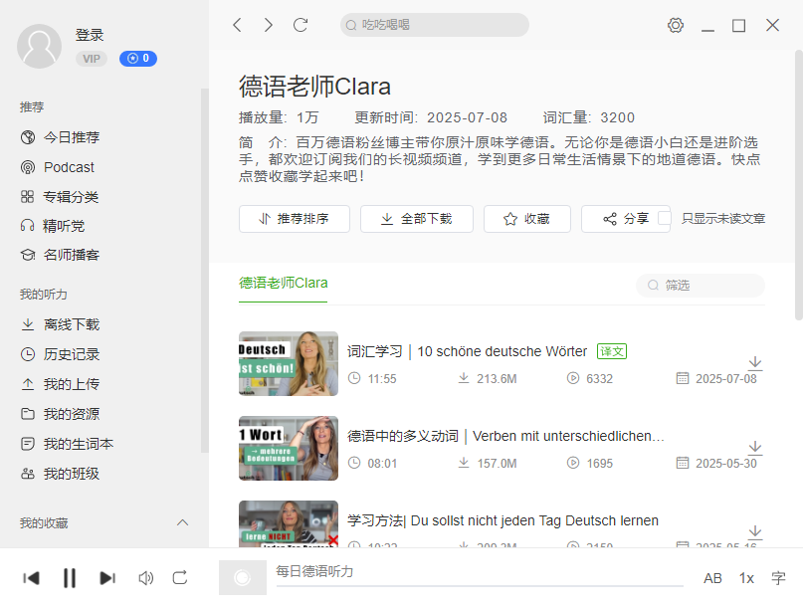The width and height of the screenshot is (803, 607).
Task: Open settings gear icon
Action: pos(676,25)
